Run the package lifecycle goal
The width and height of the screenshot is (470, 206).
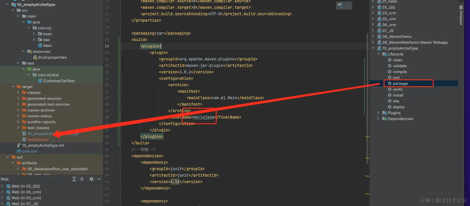400,84
